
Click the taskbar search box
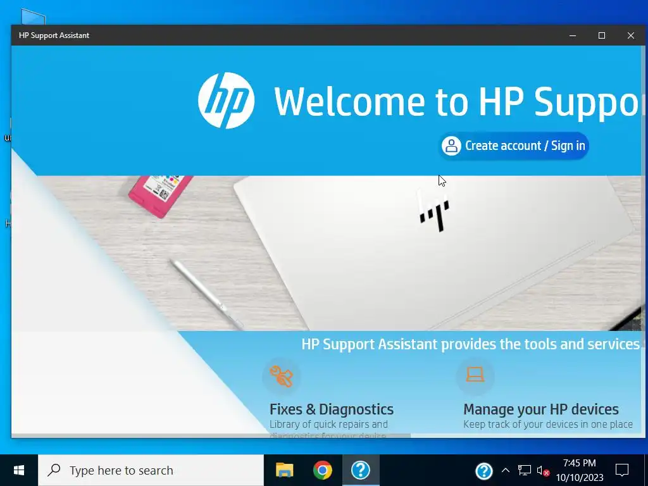[151, 470]
